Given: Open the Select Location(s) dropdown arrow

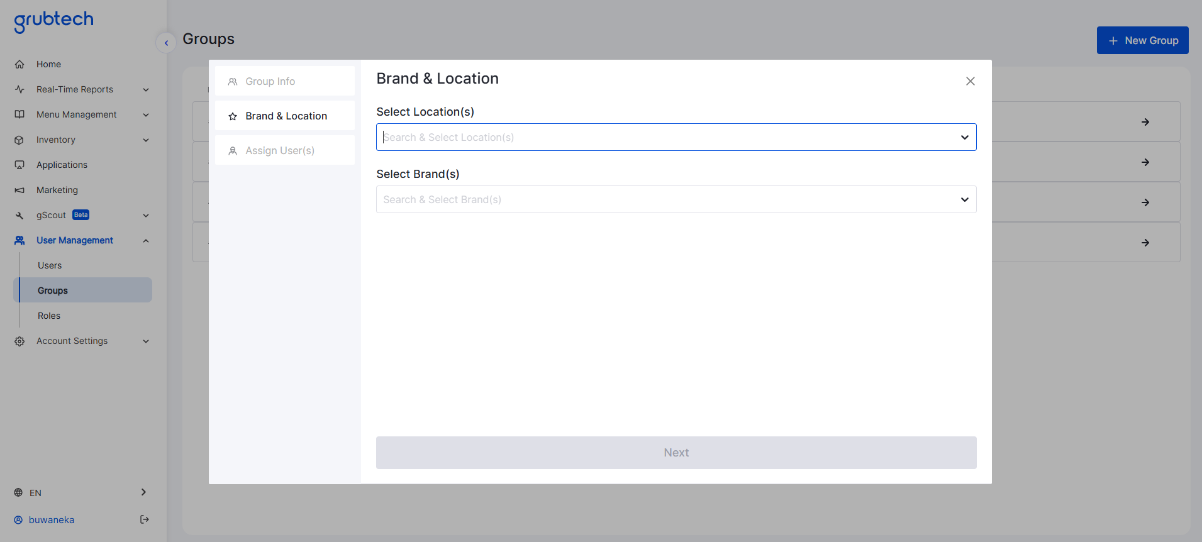Looking at the screenshot, I should [x=964, y=137].
